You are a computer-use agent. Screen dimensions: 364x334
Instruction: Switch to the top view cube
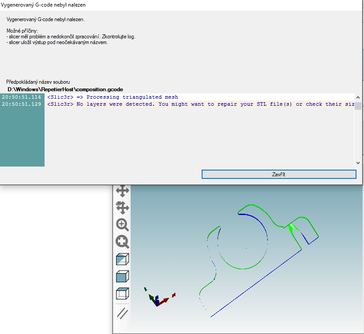pyautogui.click(x=122, y=294)
